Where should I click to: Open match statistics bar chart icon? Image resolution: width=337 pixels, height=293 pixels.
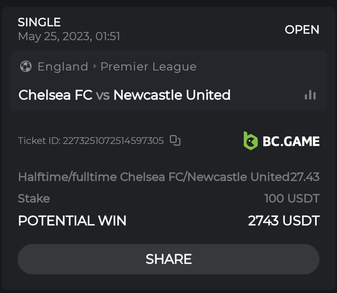310,95
